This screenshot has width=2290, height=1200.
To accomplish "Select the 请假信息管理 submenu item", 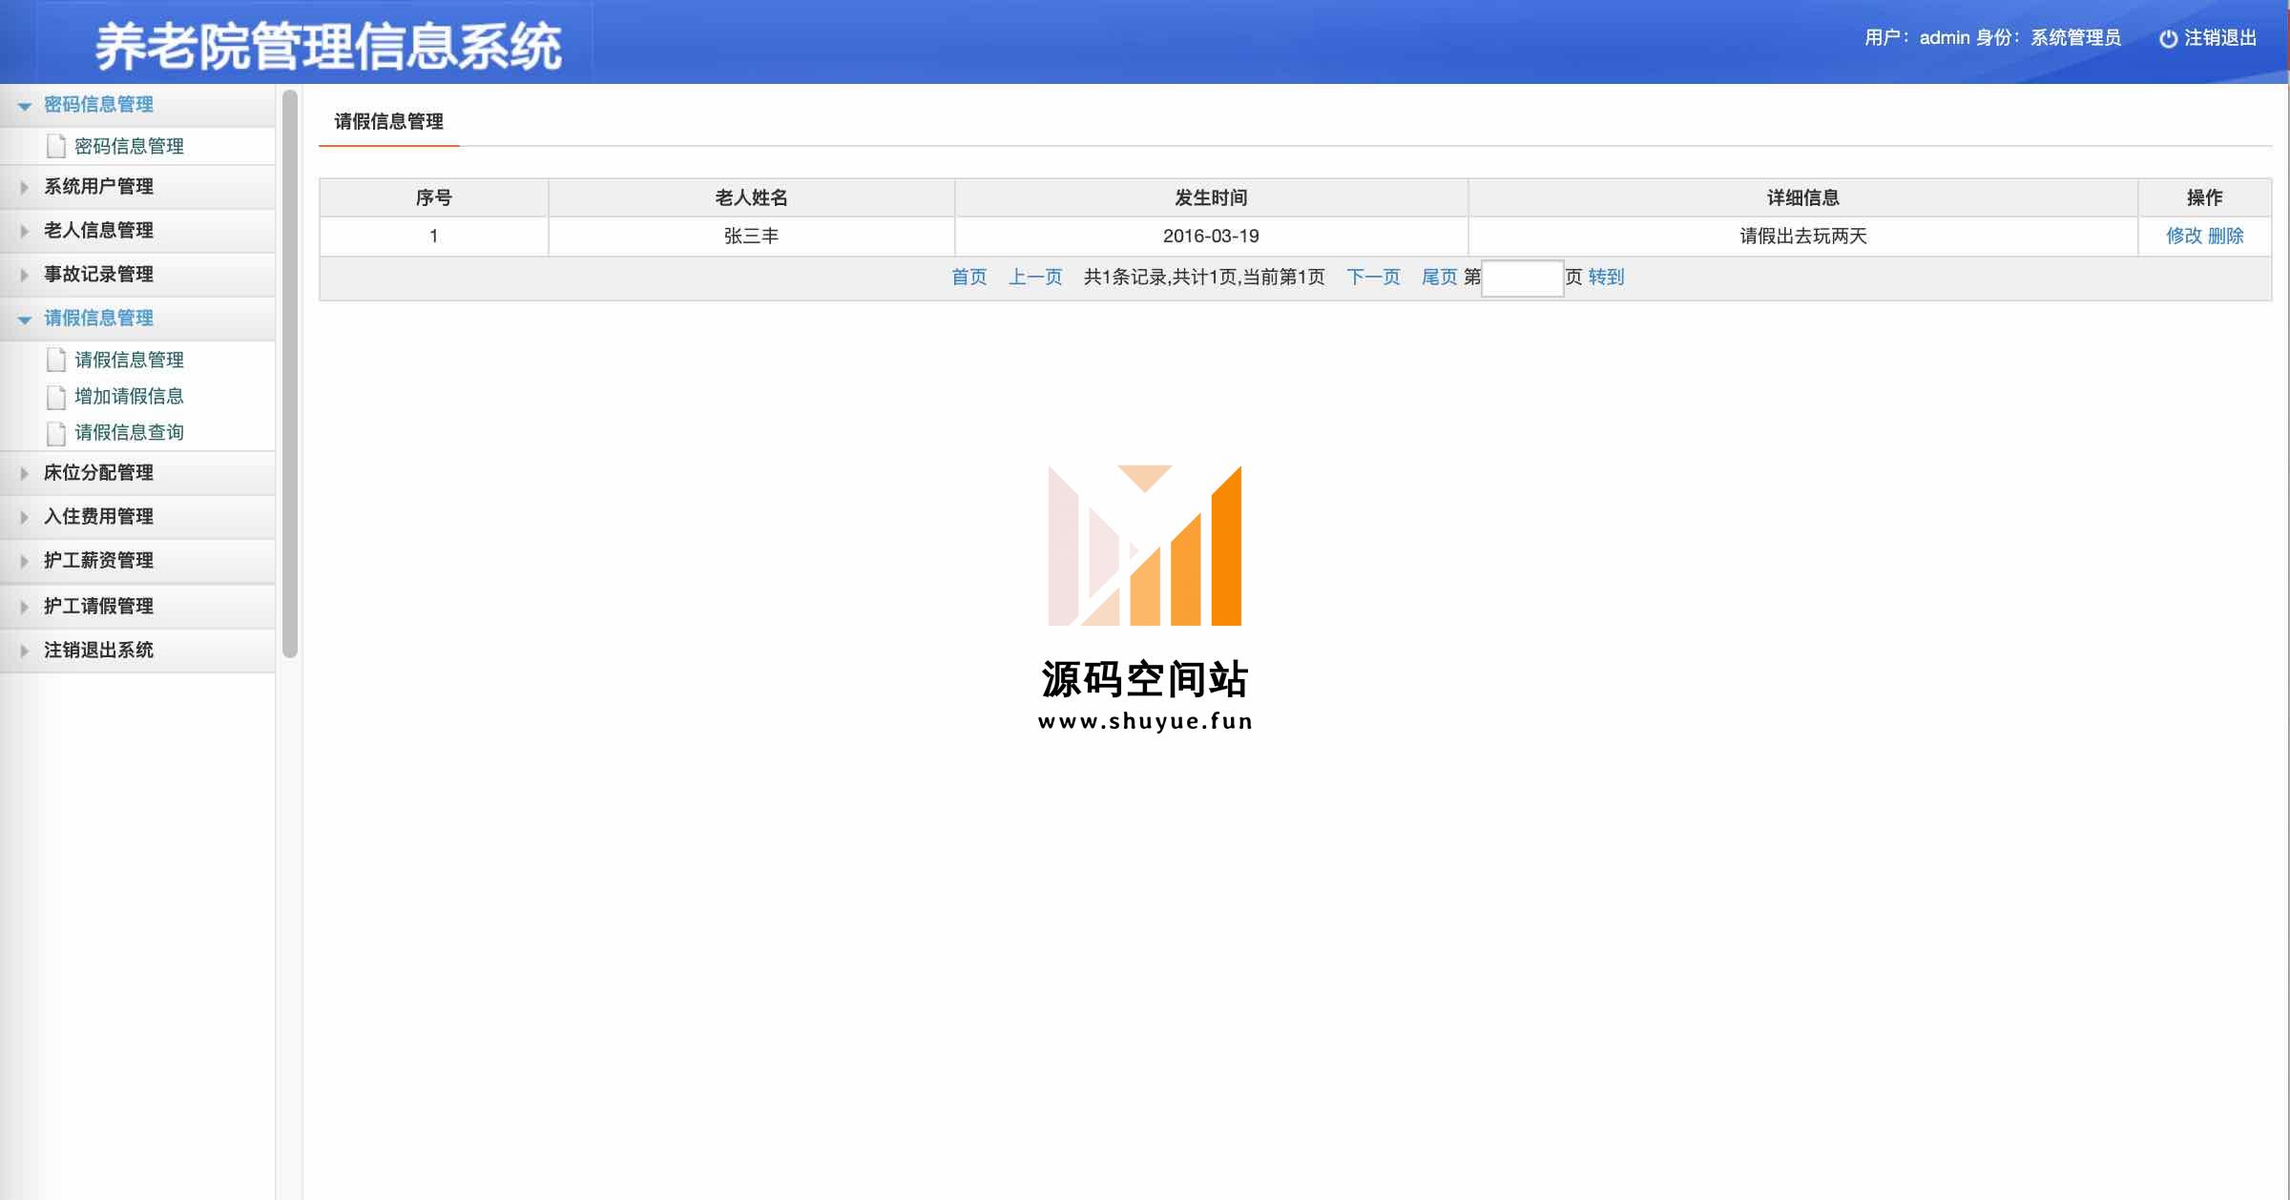I will [129, 360].
